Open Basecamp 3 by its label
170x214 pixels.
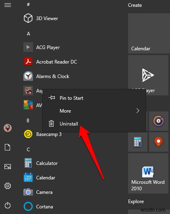tap(49, 134)
